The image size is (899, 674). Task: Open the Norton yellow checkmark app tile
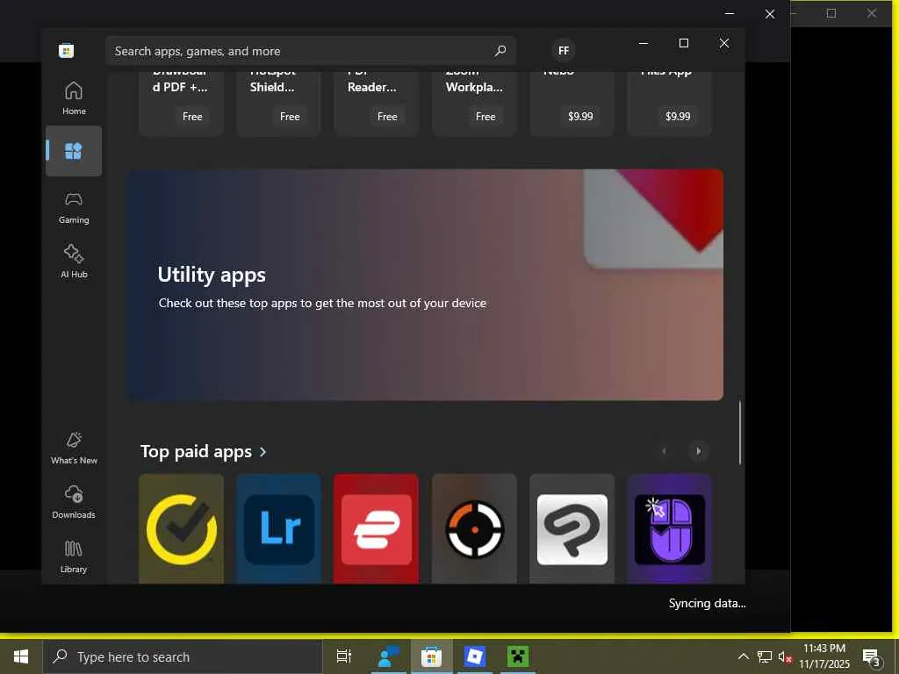click(181, 529)
